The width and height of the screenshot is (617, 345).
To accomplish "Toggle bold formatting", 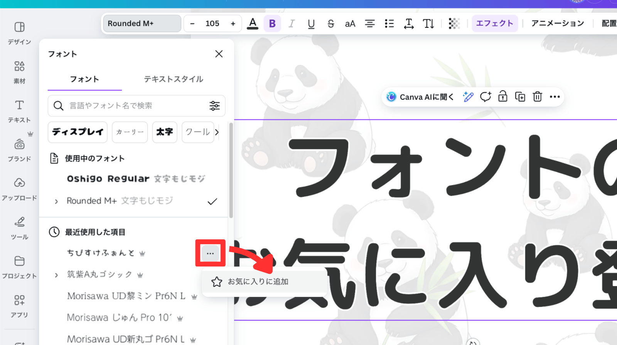I will click(272, 23).
